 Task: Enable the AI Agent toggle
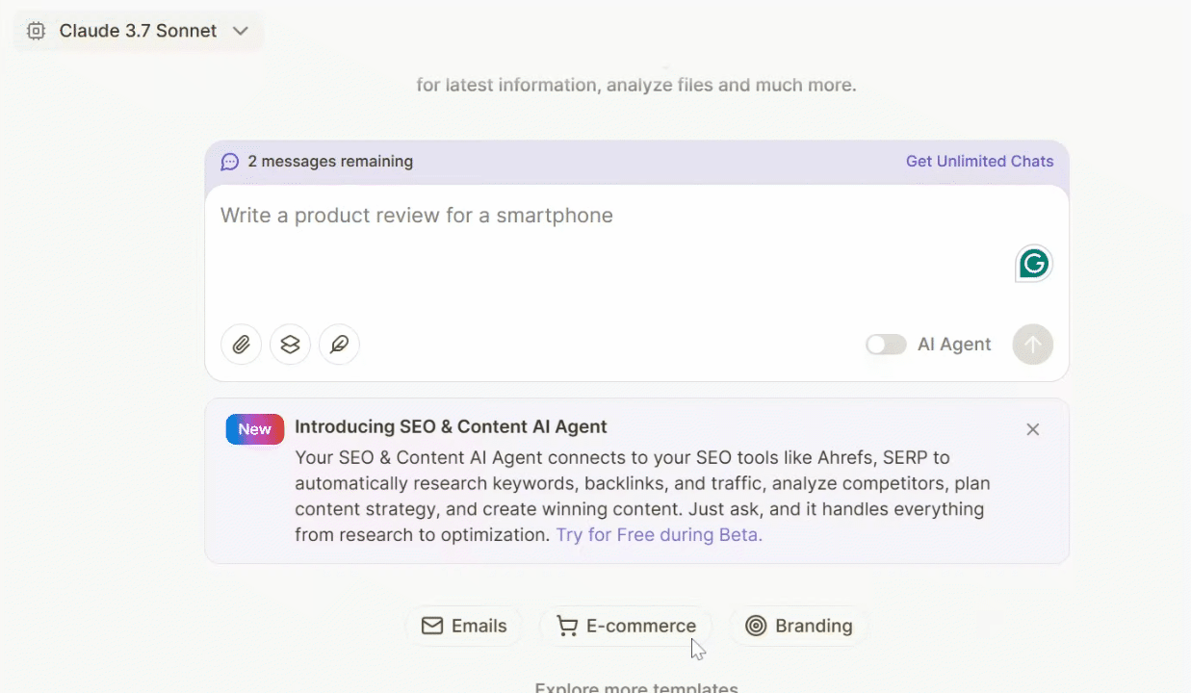tap(885, 344)
